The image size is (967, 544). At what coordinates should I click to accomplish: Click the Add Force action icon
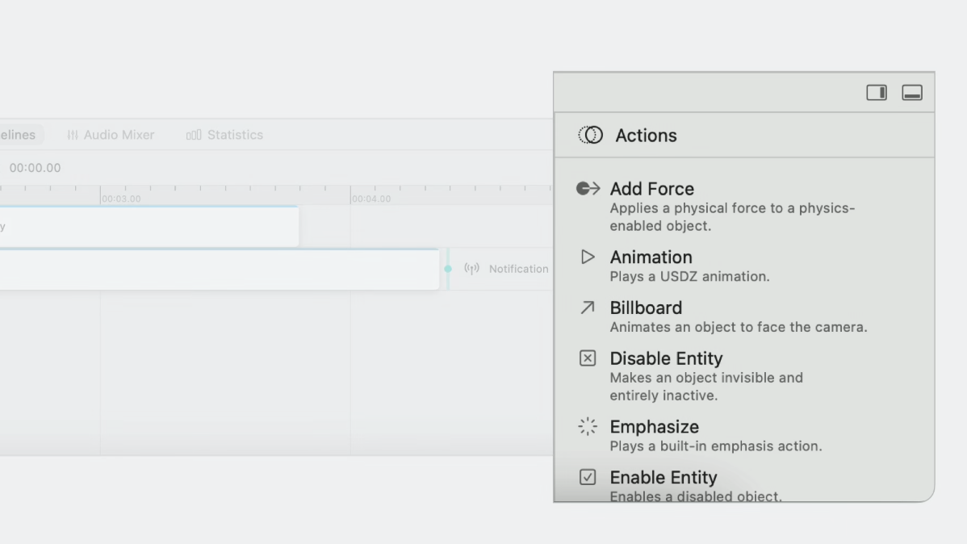[x=588, y=189]
